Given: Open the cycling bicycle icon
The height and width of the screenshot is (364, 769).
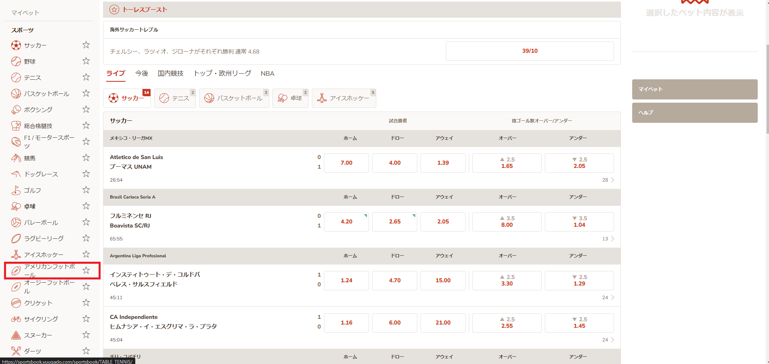Looking at the screenshot, I should tap(16, 319).
